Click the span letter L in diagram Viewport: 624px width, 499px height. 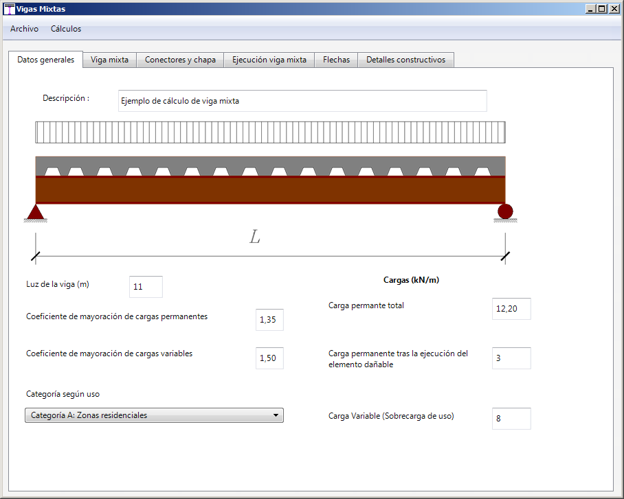point(255,237)
